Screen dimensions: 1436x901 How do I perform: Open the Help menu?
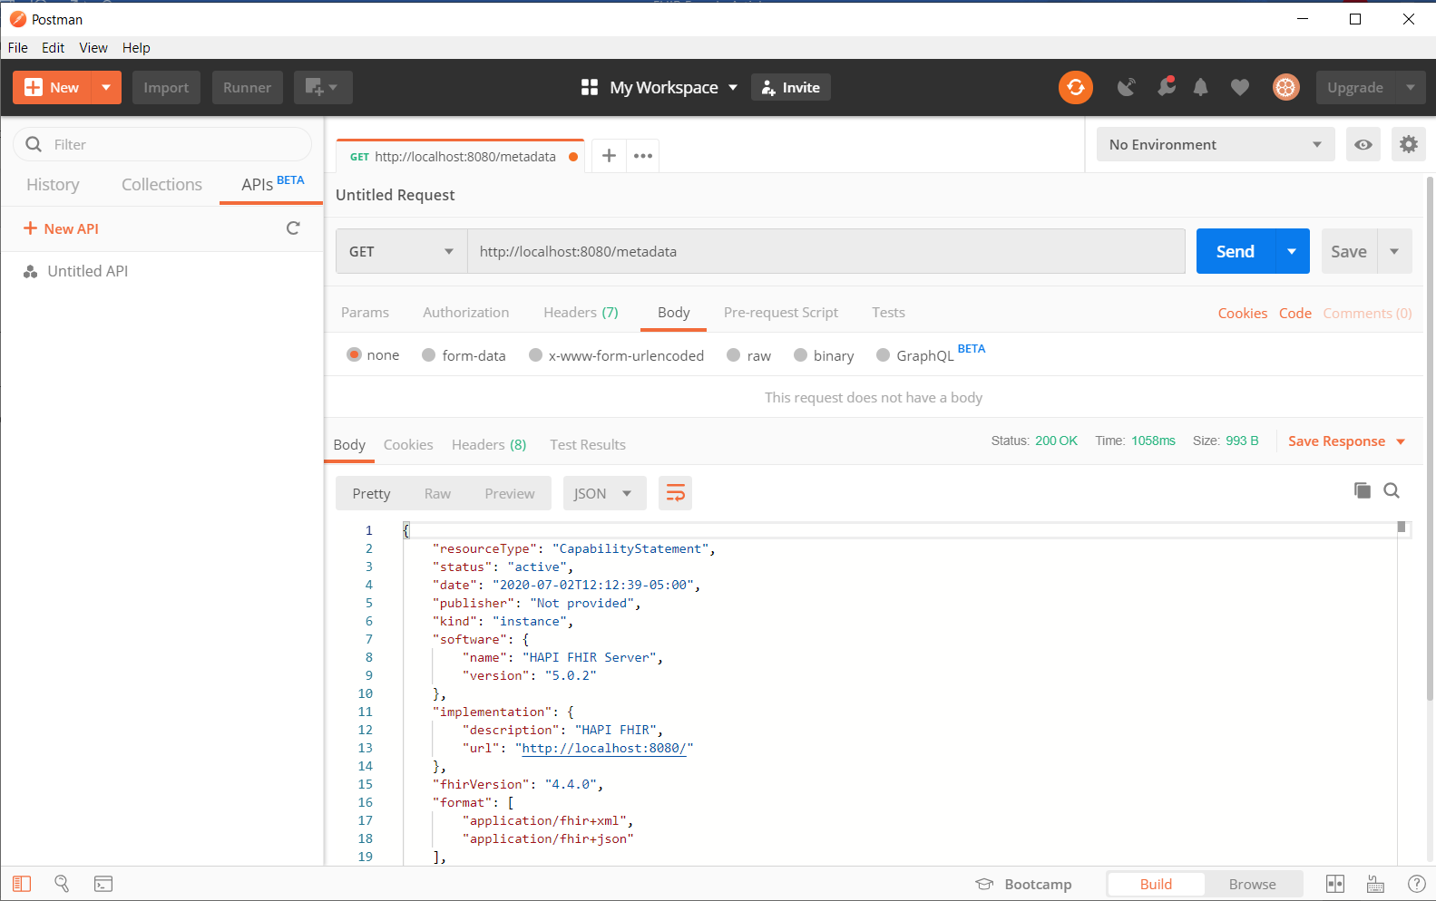136,47
